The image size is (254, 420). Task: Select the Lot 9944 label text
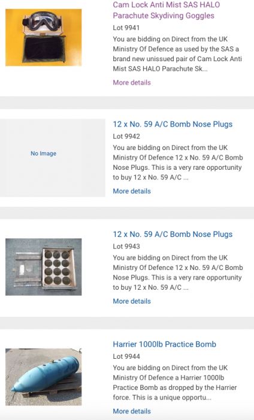click(x=126, y=356)
